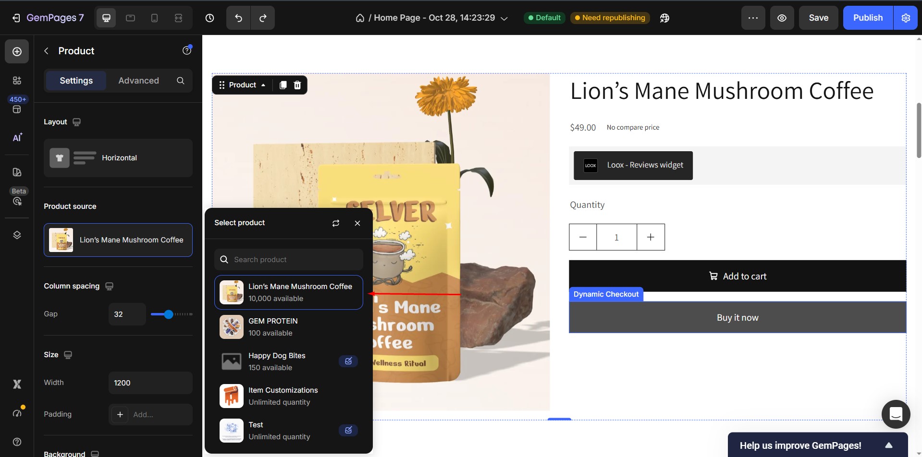This screenshot has width=922, height=457.
Task: Select desktop device view
Action: pyautogui.click(x=106, y=18)
